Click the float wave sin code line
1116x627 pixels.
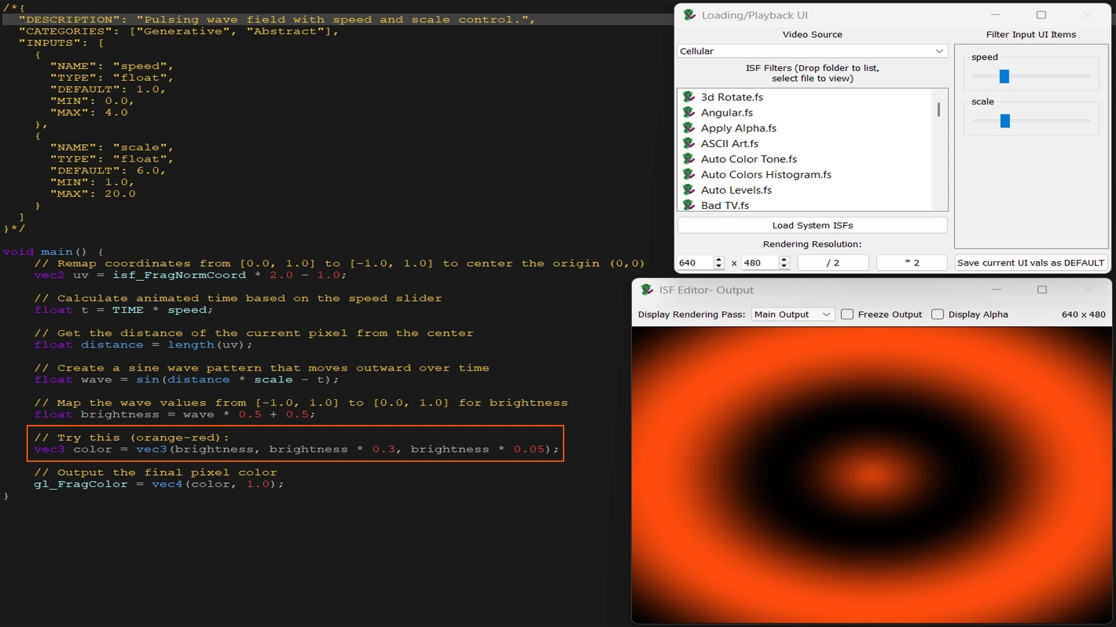(x=187, y=380)
